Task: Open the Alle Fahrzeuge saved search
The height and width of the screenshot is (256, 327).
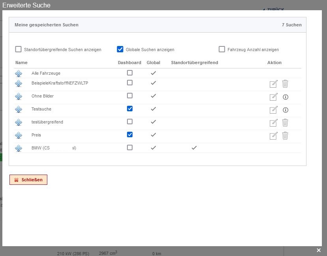Action: click(46, 73)
